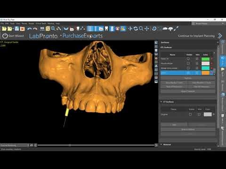The height and width of the screenshot is (169, 226).
Task: Undo the last action with blue arrow
Action: tap(29, 29)
